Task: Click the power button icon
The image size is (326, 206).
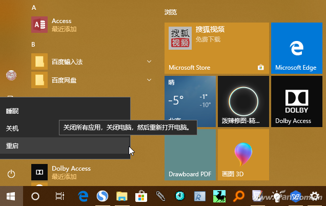Action: (11, 174)
